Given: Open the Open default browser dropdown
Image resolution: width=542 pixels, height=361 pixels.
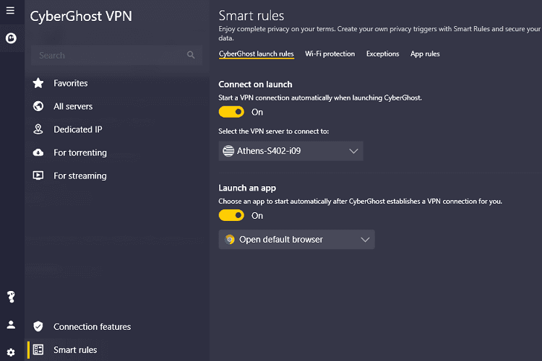Looking at the screenshot, I should click(296, 240).
